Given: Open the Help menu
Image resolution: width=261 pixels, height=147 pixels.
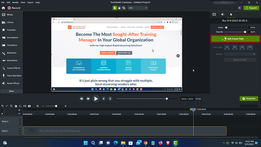Looking at the screenshot, I should point(37,2).
